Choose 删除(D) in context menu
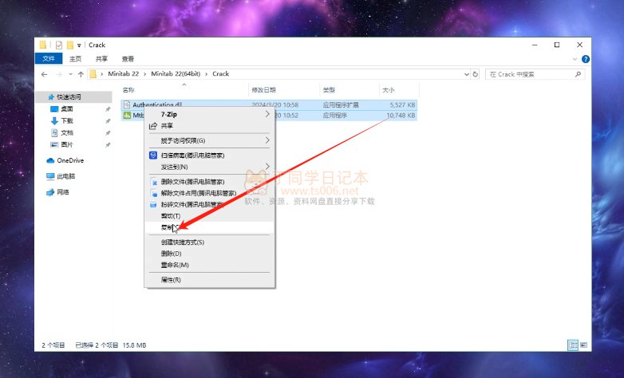This screenshot has height=378, width=624. point(209,254)
